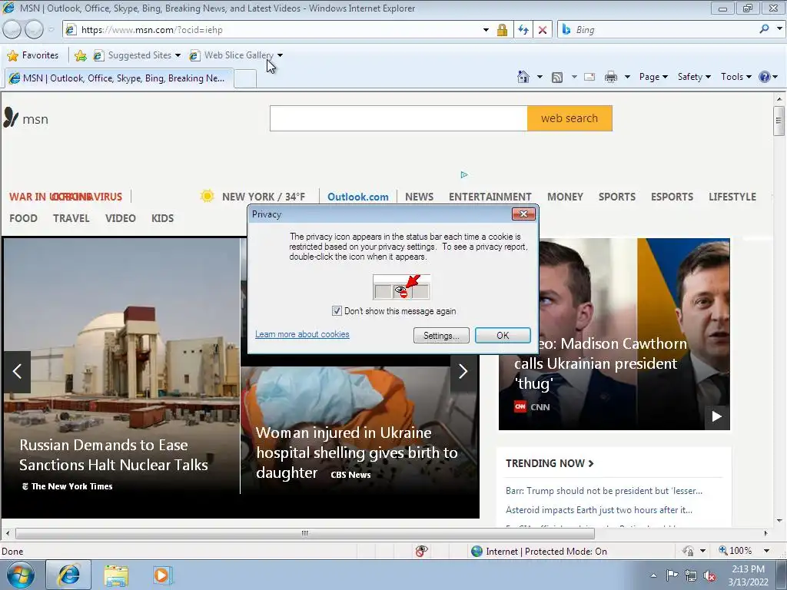Expand the Home button dropdown arrow
The image size is (787, 590).
coord(540,77)
